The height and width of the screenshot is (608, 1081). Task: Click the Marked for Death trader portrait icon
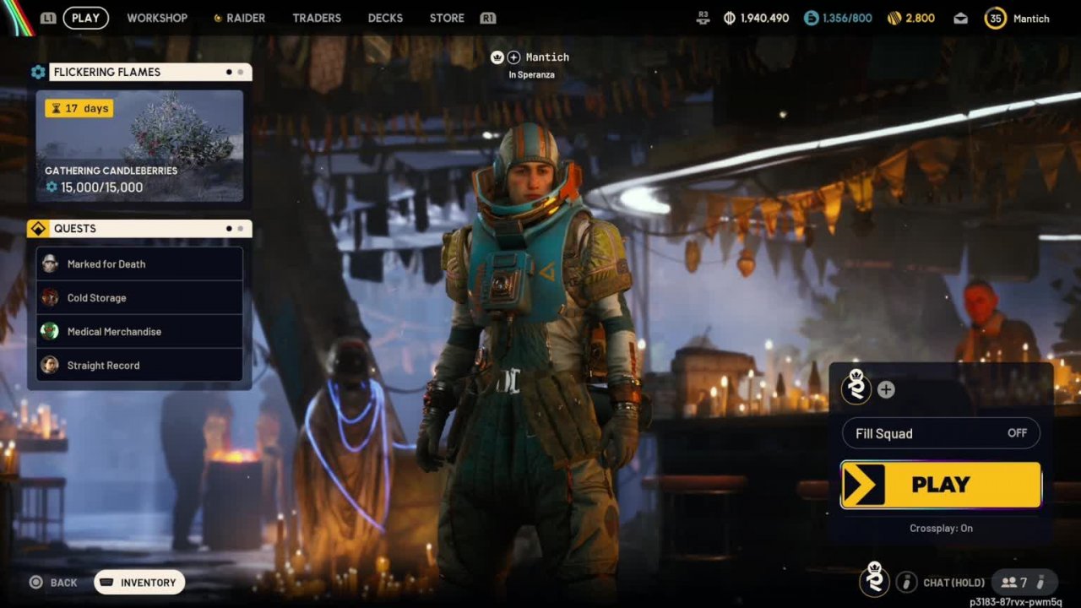tap(50, 263)
